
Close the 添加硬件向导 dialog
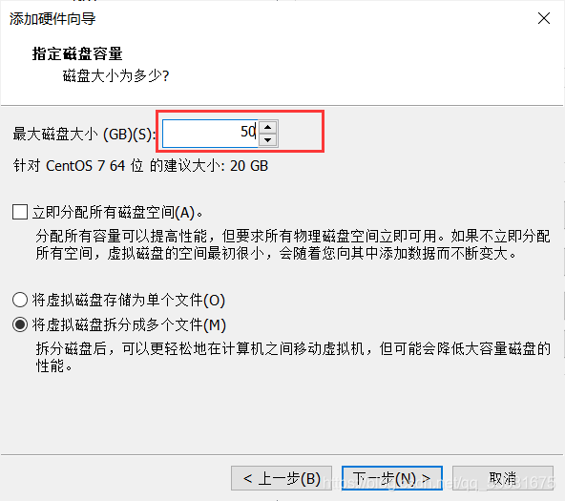(544, 18)
